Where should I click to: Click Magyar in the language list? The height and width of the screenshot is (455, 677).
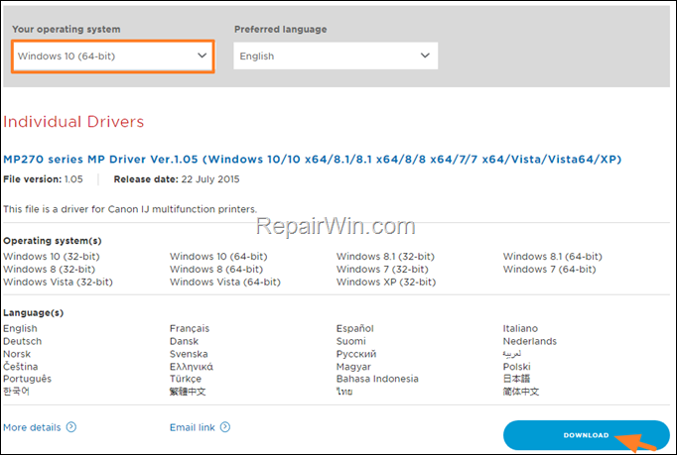[353, 367]
